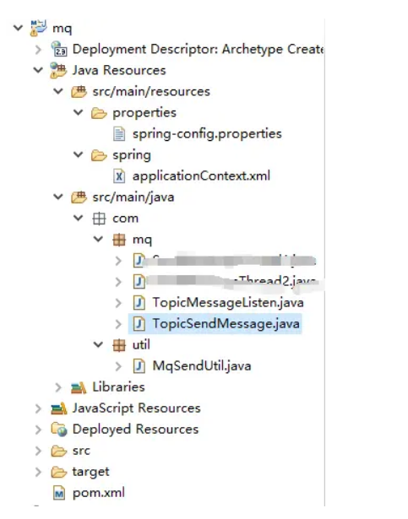Expand the target folder
This screenshot has width=408, height=519.
39,472
